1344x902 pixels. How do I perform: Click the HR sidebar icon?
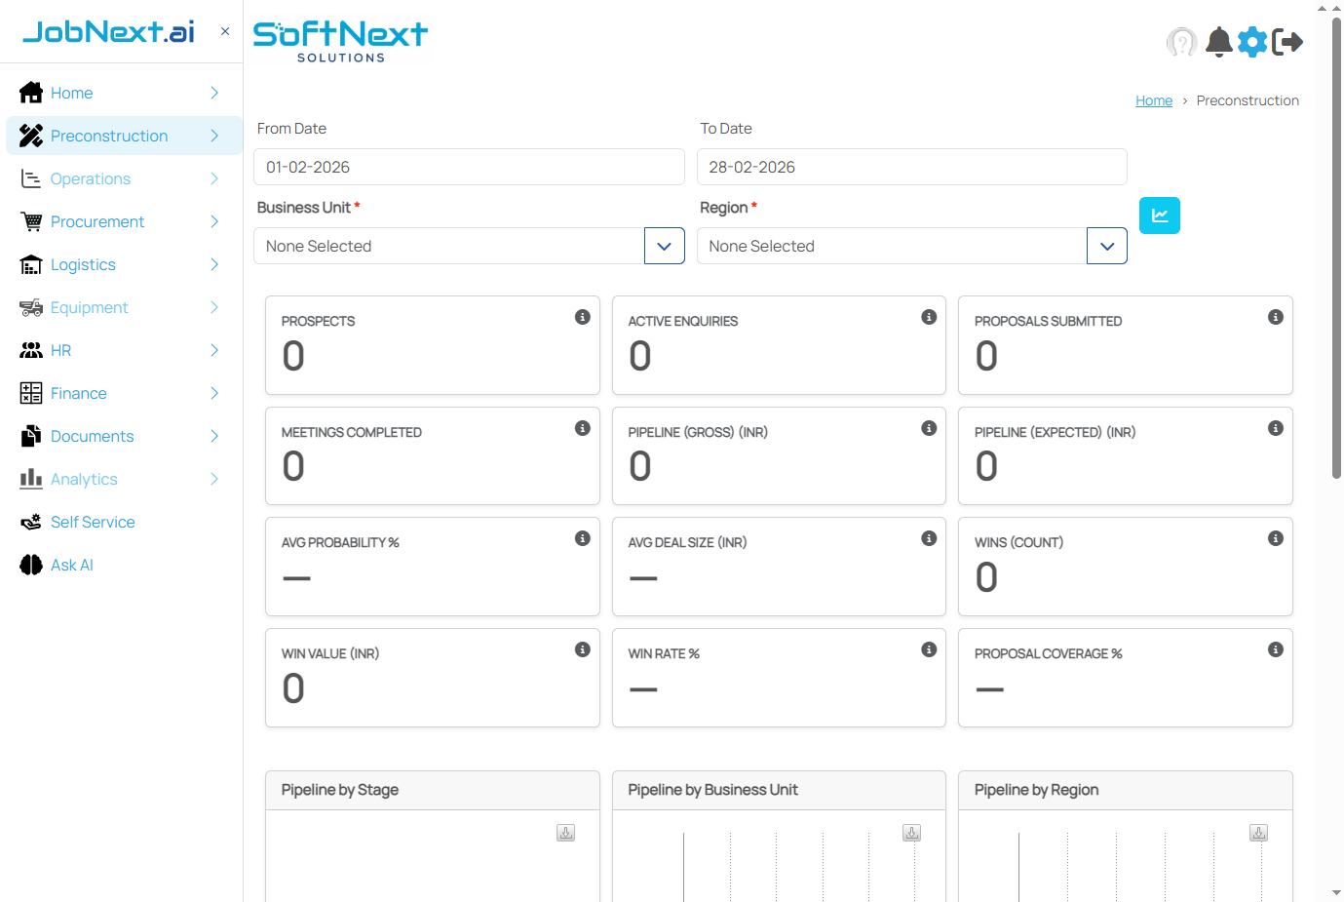[x=30, y=350]
